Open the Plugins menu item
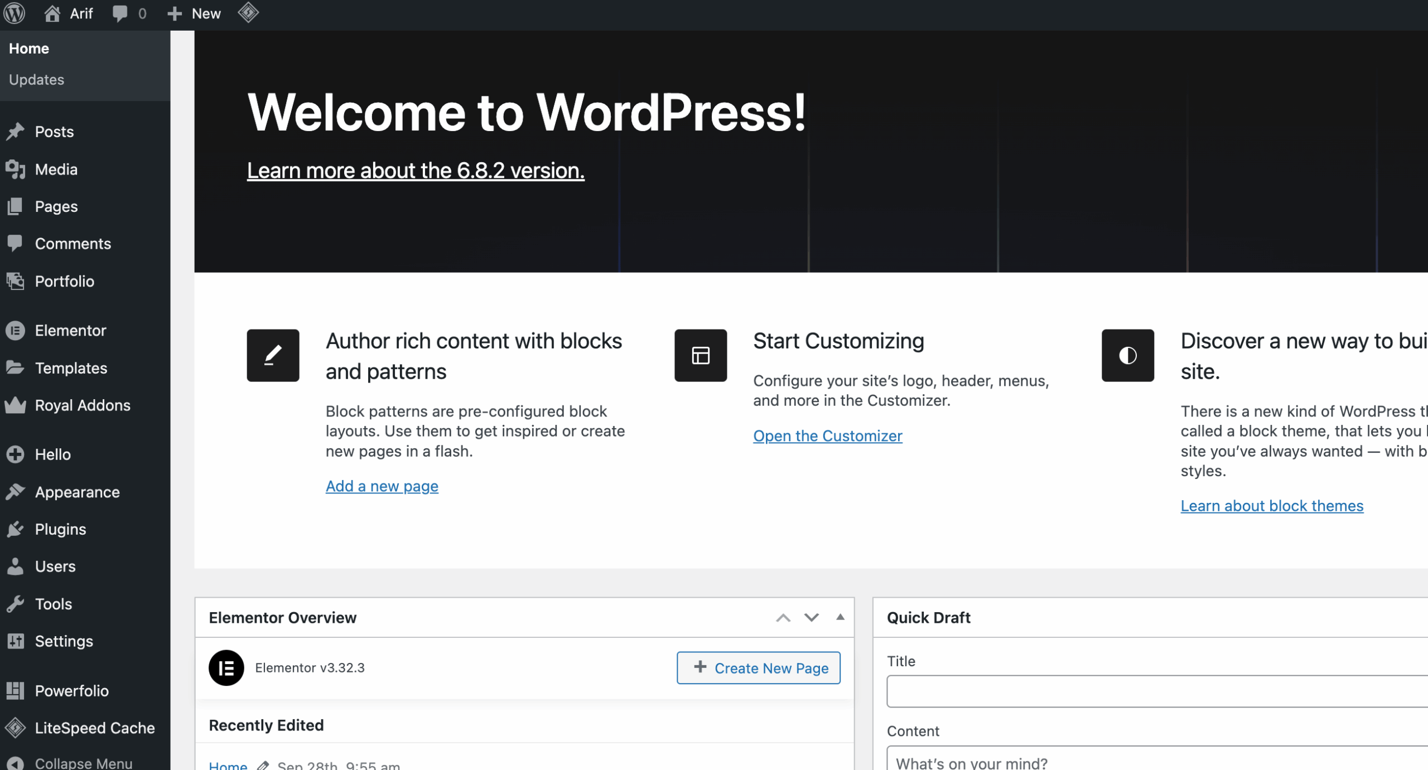 pos(60,529)
